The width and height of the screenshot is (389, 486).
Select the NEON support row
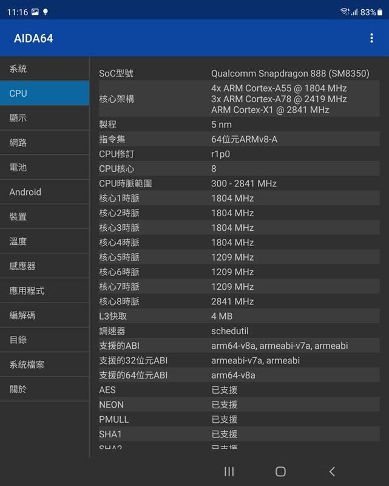click(x=239, y=405)
